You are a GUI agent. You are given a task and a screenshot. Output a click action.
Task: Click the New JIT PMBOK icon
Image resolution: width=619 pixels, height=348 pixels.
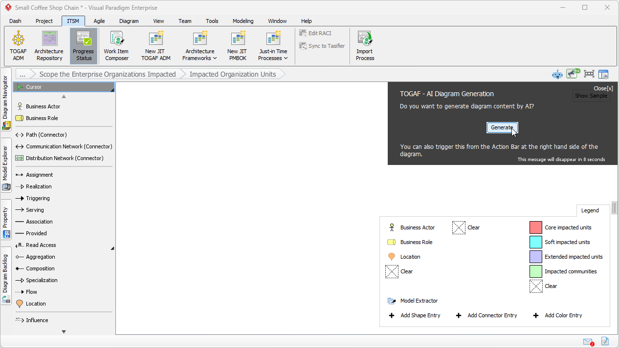tap(237, 45)
